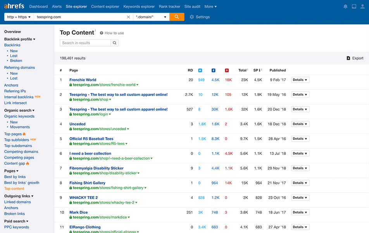Open the *.domain/* mode dropdown

(151, 17)
